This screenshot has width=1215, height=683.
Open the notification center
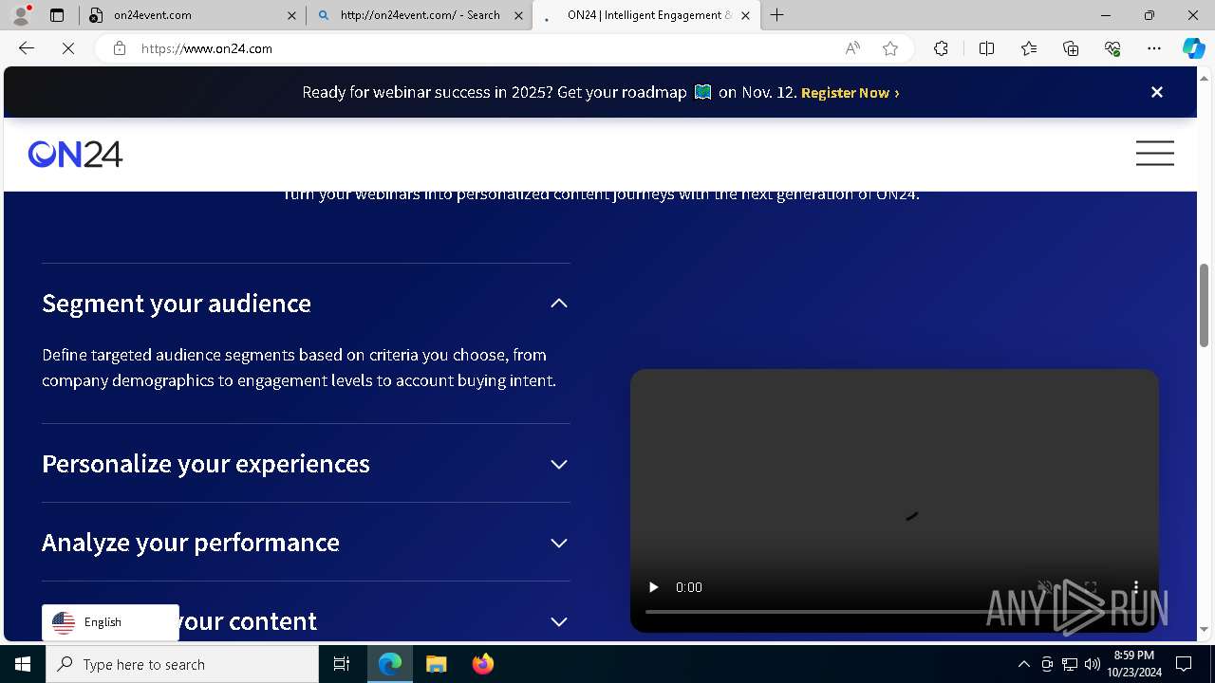1184,664
